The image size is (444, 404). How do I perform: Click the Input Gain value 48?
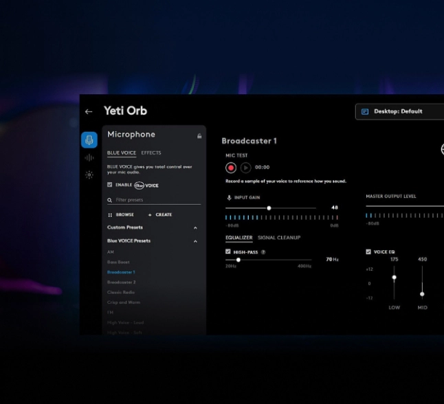coord(335,207)
